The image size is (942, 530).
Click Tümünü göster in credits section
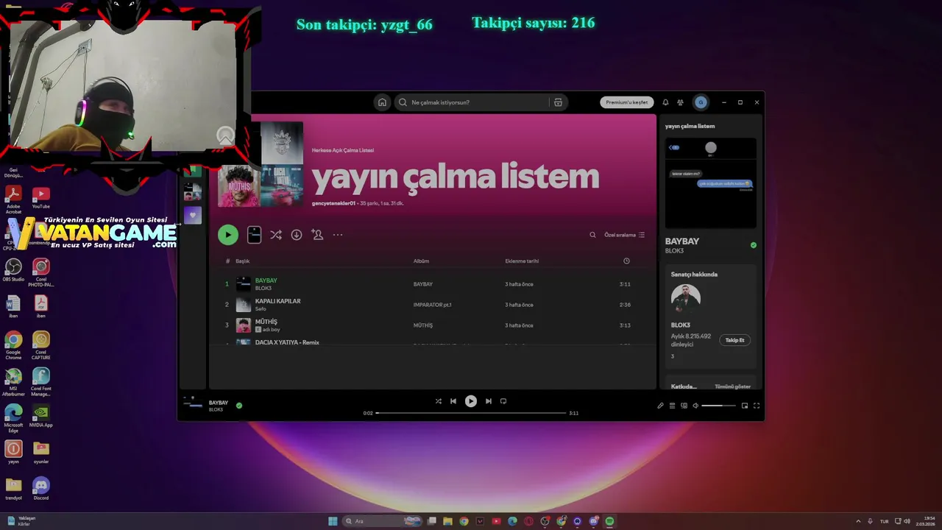[732, 386]
